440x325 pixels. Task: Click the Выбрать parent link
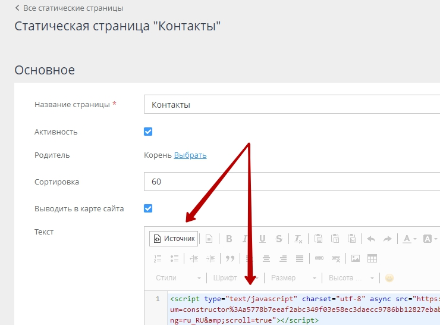click(190, 155)
